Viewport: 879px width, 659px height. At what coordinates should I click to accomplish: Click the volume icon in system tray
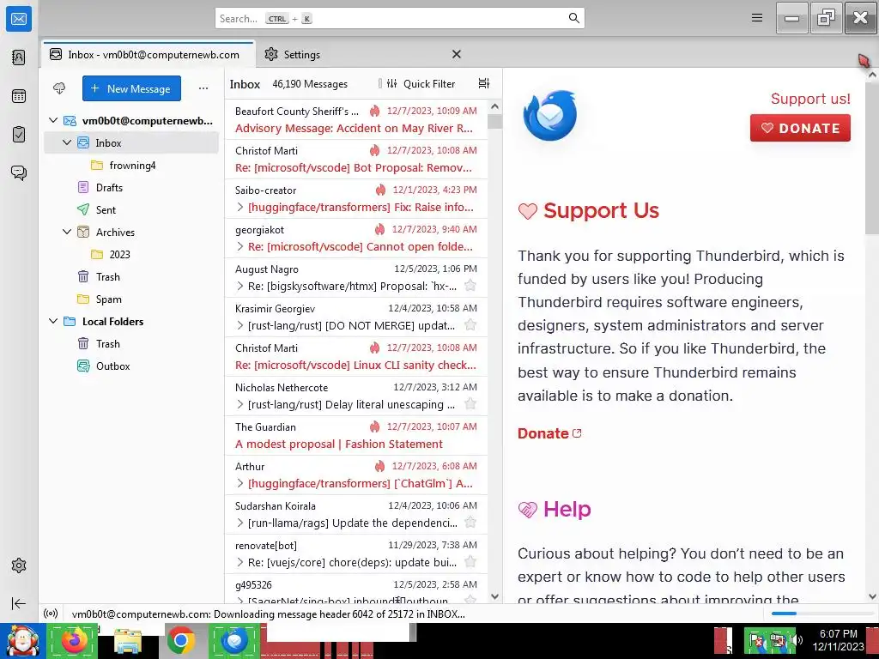tap(797, 639)
